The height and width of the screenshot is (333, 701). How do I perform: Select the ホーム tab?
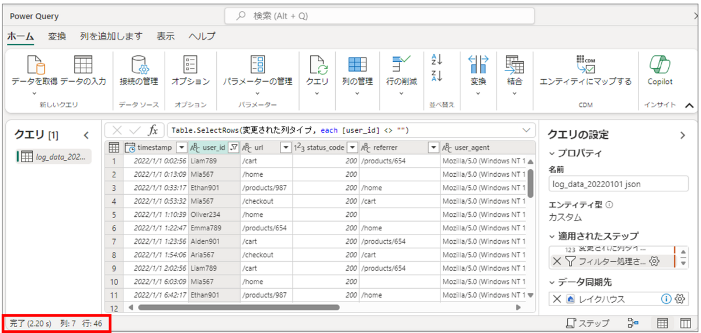coord(20,36)
